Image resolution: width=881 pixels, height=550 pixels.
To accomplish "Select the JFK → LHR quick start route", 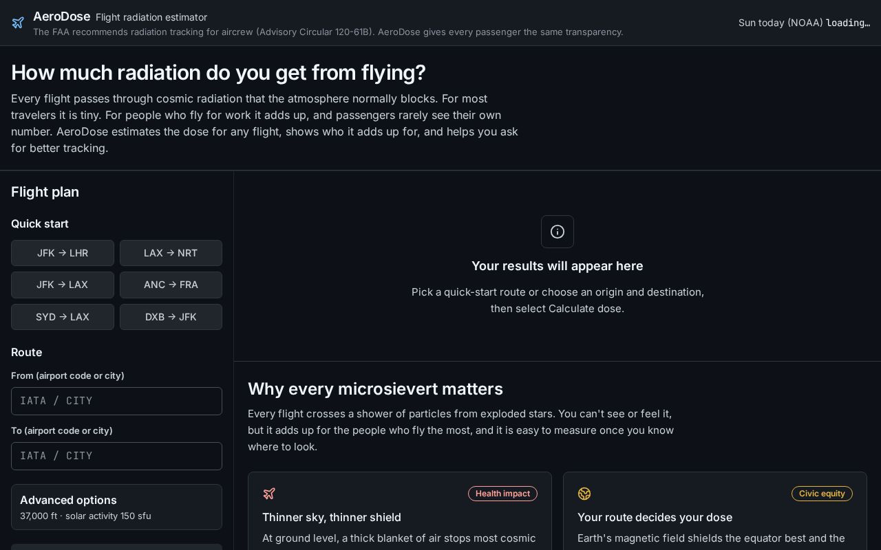I will pos(63,253).
